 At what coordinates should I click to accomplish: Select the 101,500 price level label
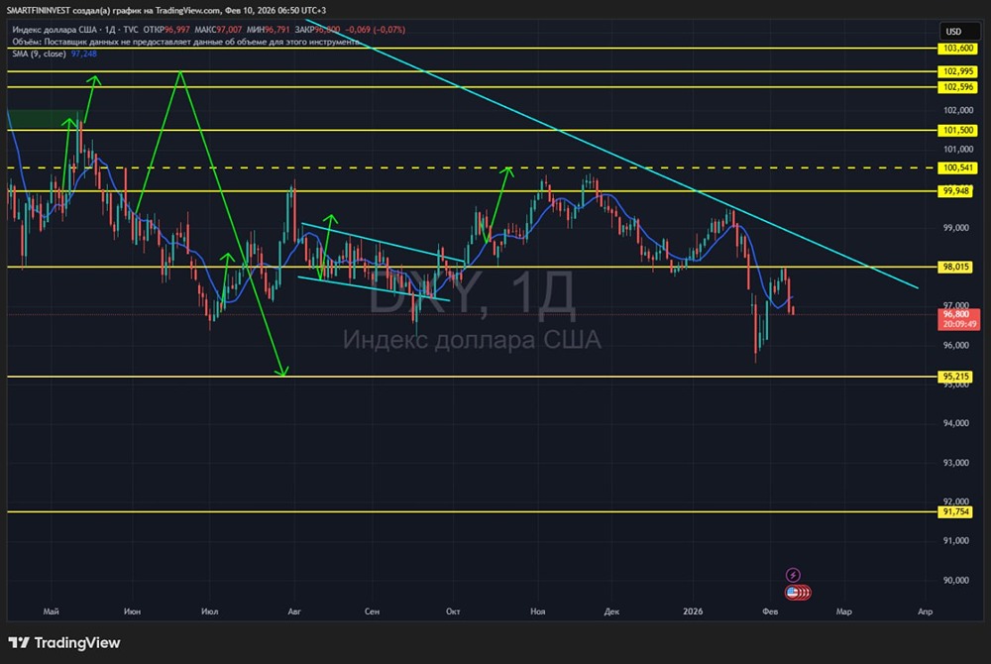tap(958, 130)
